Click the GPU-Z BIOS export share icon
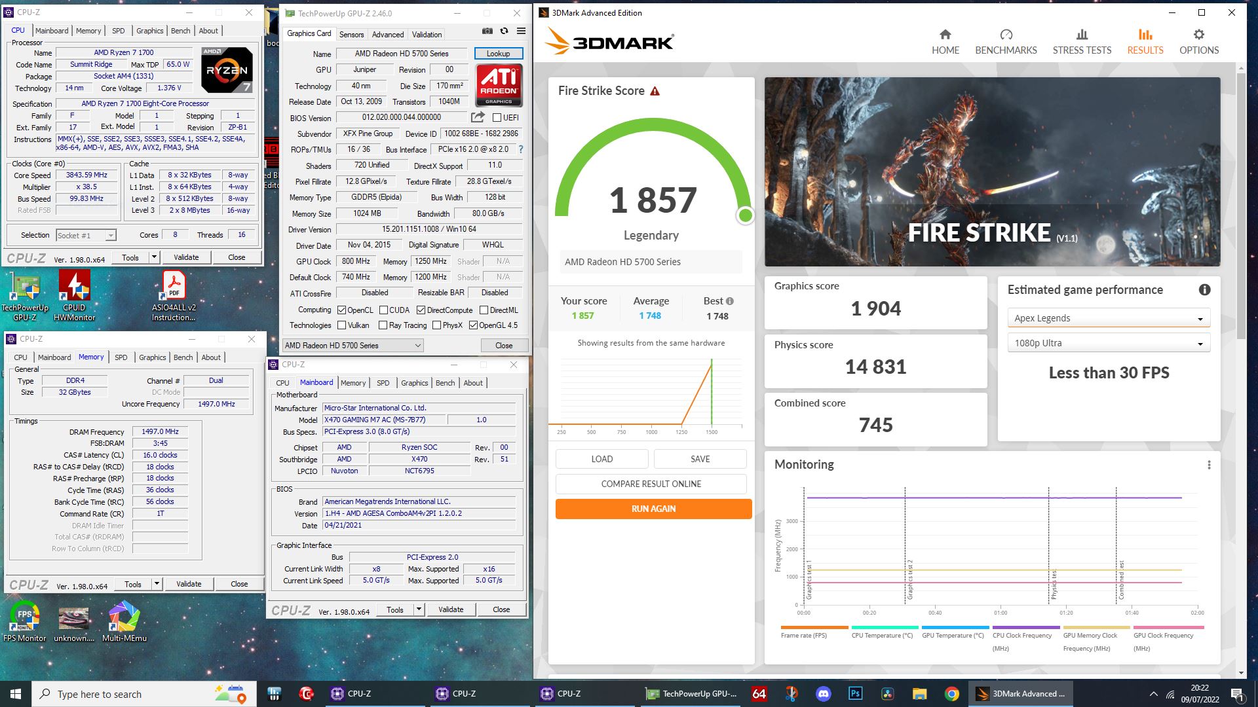 [x=478, y=117]
